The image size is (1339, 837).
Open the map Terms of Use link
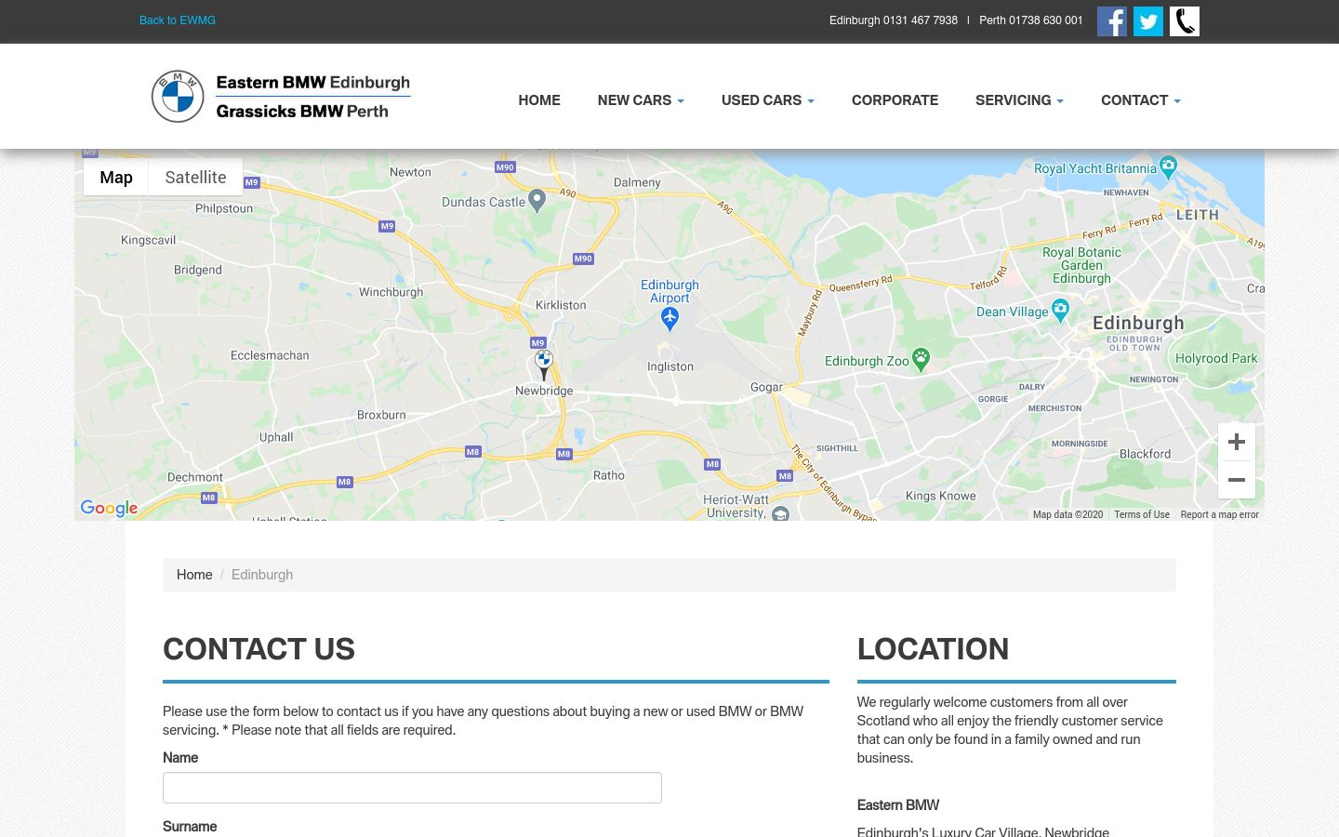tap(1142, 514)
